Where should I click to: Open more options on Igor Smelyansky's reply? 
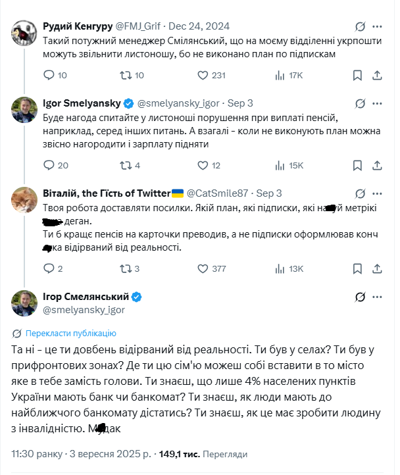pos(376,103)
